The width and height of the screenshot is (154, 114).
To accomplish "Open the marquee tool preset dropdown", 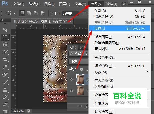I will click(x=14, y=13).
